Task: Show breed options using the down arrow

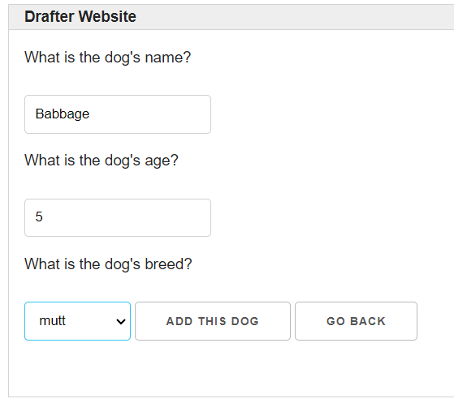Action: point(121,321)
